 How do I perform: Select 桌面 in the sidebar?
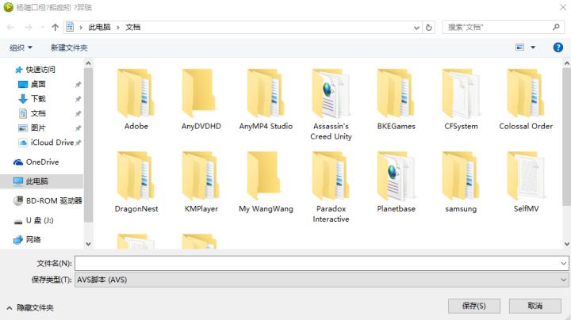[32, 84]
